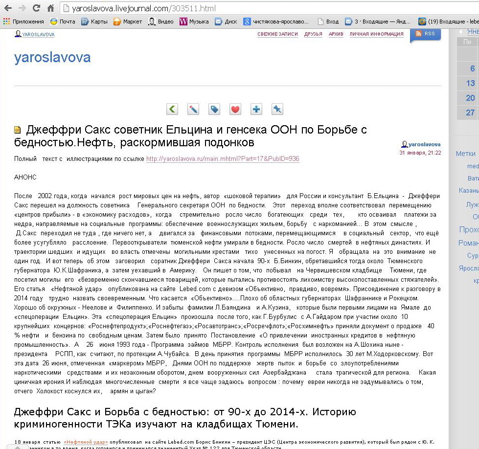Add entry to memories heart icon
Image resolution: width=479 pixels, height=449 pixels.
[235, 109]
